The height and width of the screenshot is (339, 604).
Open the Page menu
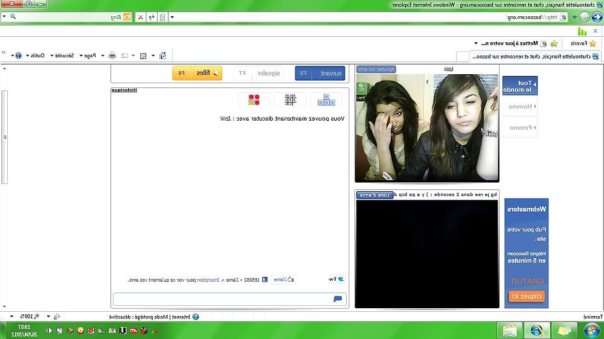[x=87, y=55]
